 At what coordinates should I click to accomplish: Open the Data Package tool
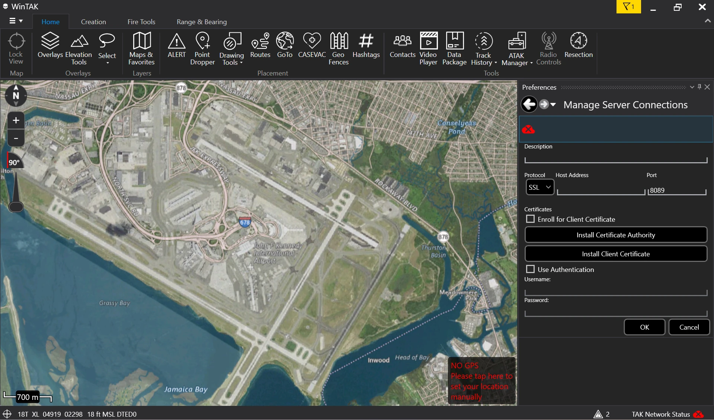[454, 49]
